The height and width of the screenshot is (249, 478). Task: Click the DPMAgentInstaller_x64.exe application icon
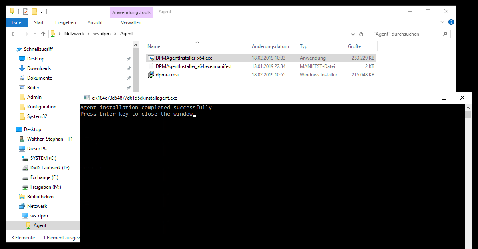[x=151, y=58]
